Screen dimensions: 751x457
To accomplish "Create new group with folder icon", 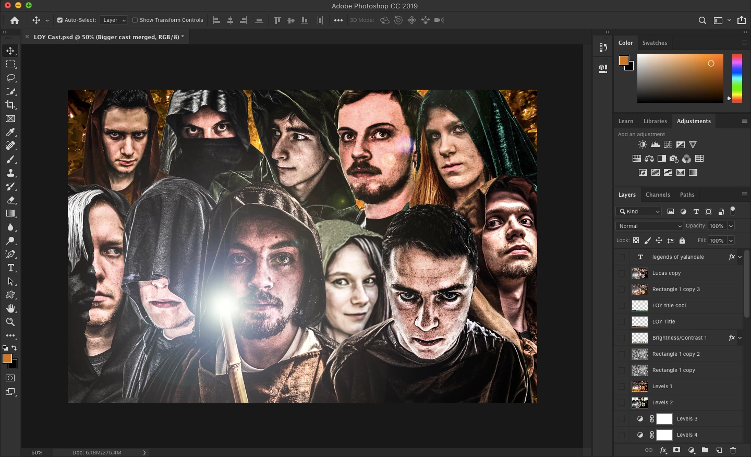I will (705, 450).
